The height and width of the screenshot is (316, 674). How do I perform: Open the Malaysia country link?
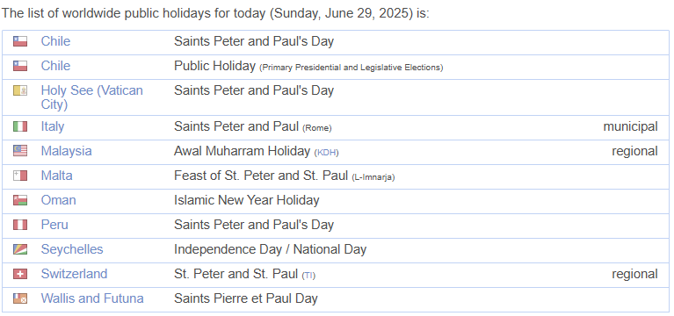coord(66,151)
